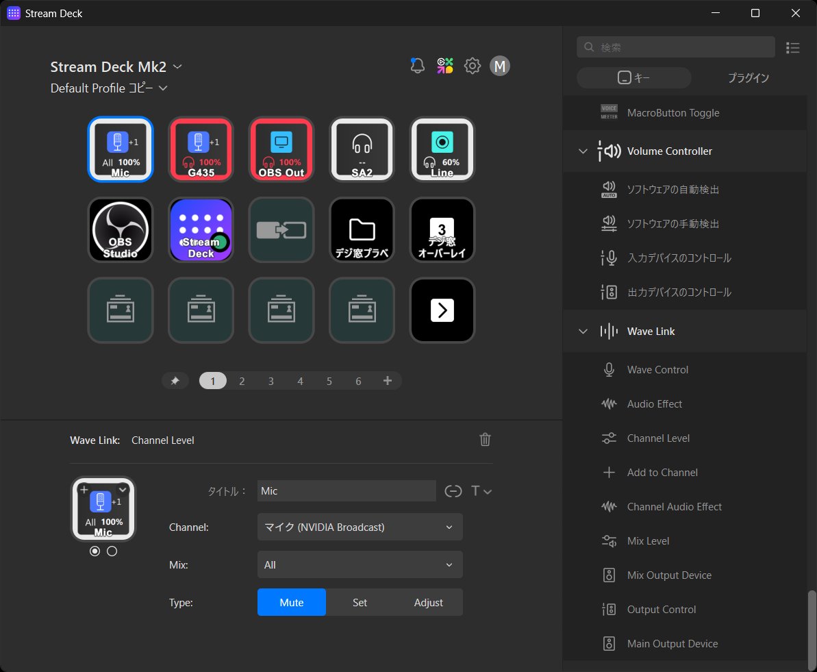
Task: Select the Line 60% key
Action: tap(442, 149)
